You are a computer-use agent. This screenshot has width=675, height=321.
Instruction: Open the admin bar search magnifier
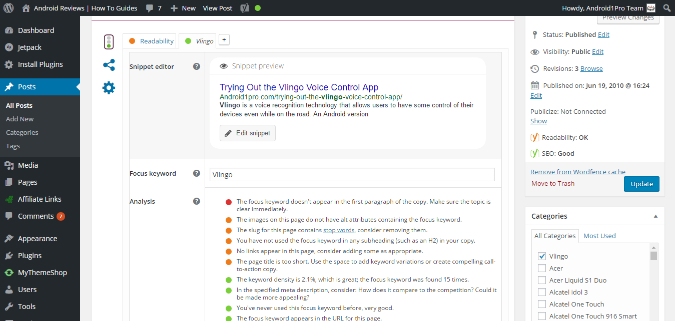tap(666, 8)
